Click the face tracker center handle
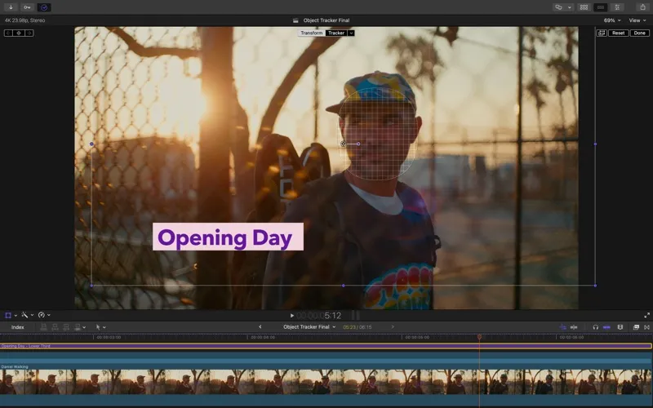The image size is (653, 408). point(343,144)
